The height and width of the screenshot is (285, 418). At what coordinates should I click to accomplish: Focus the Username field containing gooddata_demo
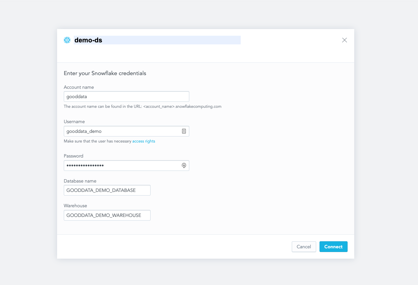pos(127,131)
